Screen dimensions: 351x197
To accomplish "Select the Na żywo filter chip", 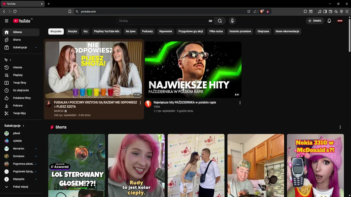I will 131,31.
